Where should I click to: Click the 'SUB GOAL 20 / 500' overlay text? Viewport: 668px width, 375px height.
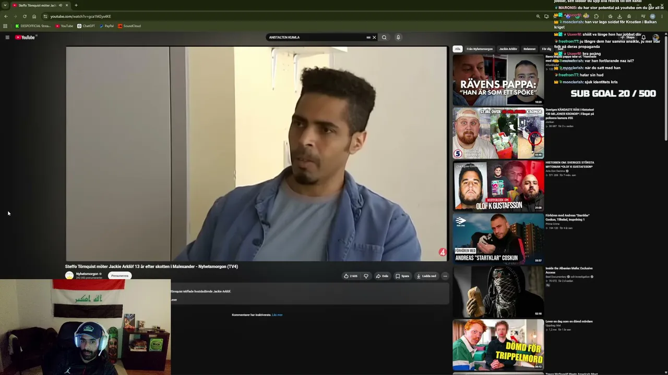coord(613,94)
